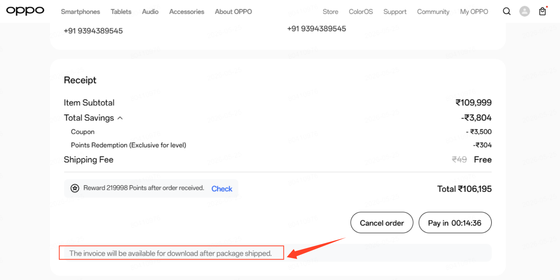The width and height of the screenshot is (560, 280).
Task: Open the shopping bag cart icon
Action: (543, 11)
